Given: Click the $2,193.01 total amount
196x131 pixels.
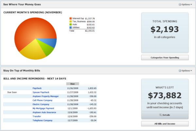Looking at the screenshot, I should (x=90, y=31).
